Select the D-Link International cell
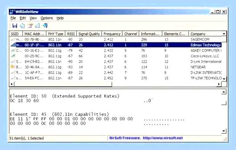The width and height of the screenshot is (236, 150). 206,62
